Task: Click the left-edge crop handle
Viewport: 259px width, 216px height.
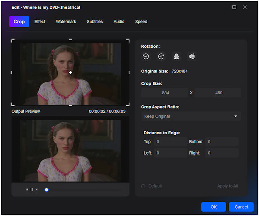Action: (12, 73)
